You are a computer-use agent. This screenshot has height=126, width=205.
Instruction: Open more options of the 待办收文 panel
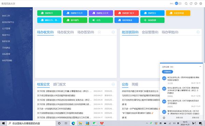113,32
